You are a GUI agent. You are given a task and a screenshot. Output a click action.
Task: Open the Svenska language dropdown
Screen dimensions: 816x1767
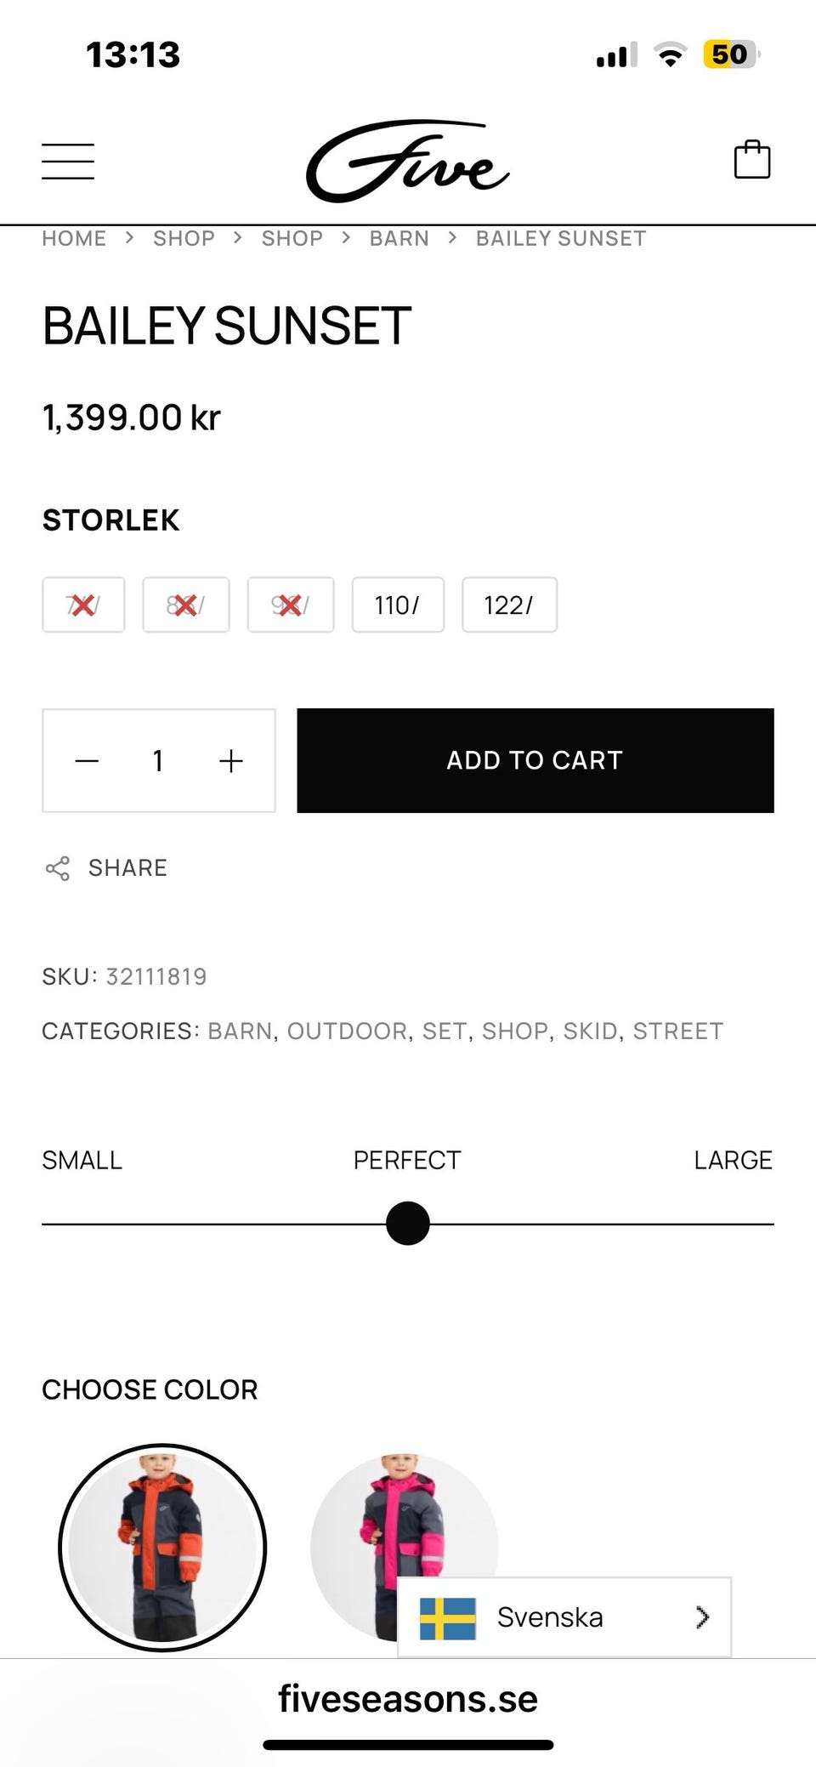click(564, 1617)
